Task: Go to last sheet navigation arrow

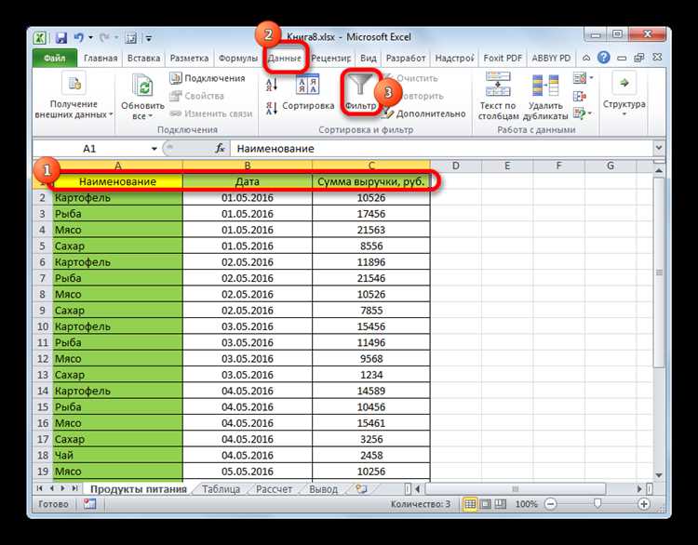Action: [74, 488]
